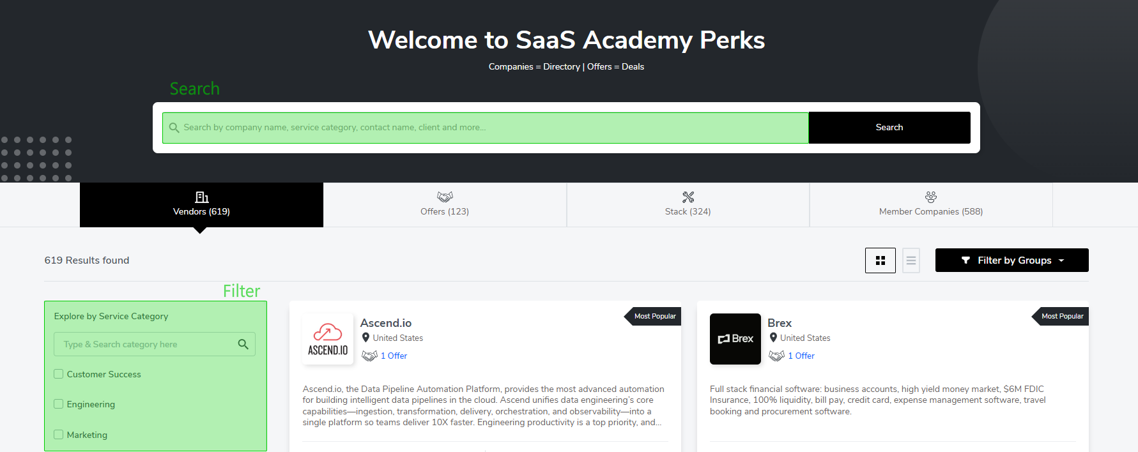
Task: Check the Customer Success category
Action: (x=59, y=374)
